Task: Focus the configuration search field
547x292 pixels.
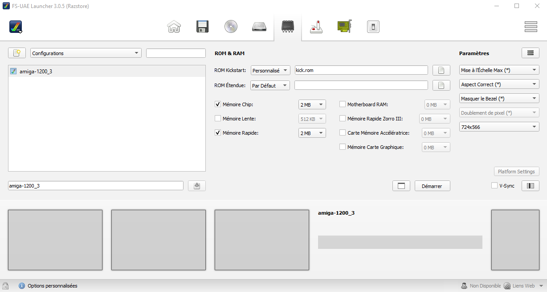Action: (176, 53)
